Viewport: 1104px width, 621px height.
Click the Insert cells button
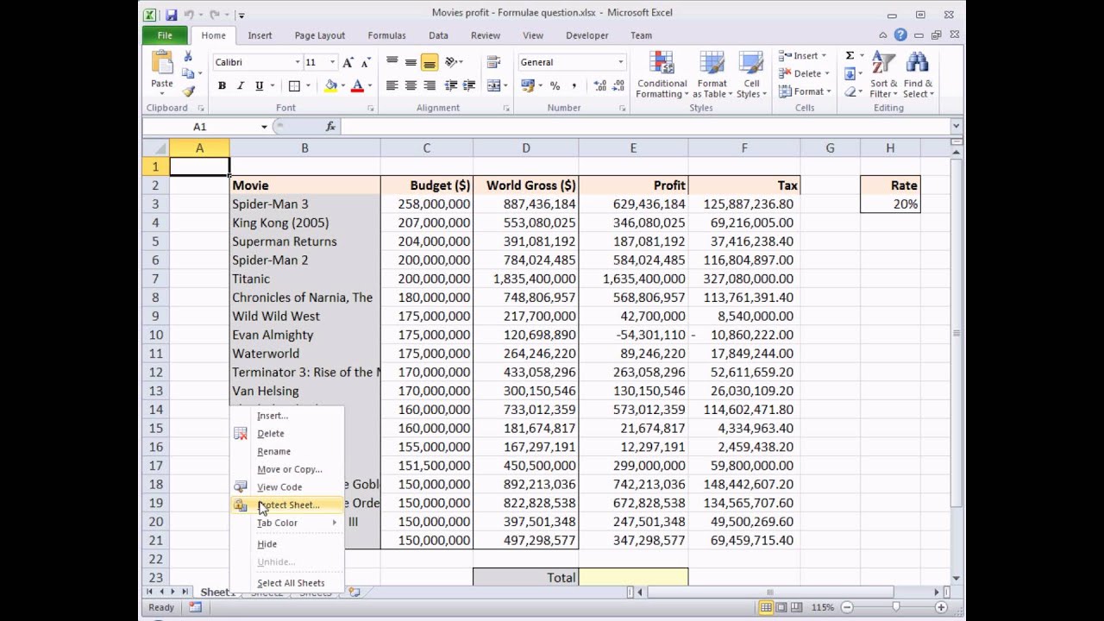point(803,55)
